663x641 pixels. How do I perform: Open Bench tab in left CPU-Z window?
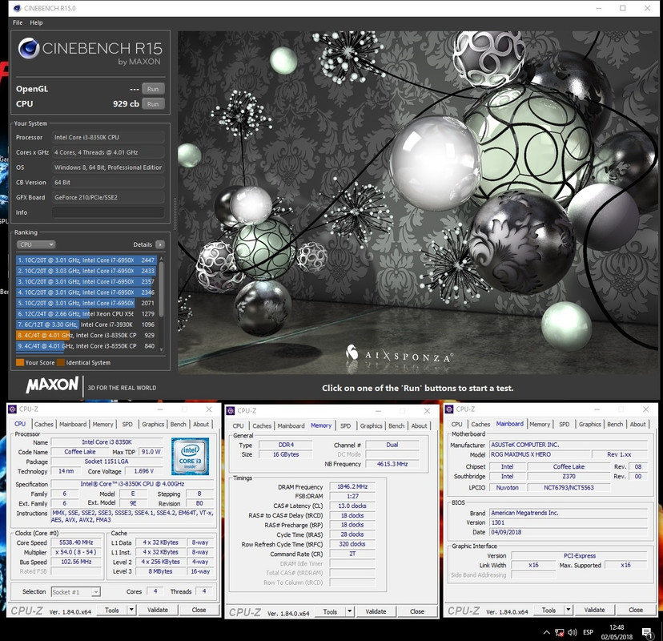(x=178, y=424)
